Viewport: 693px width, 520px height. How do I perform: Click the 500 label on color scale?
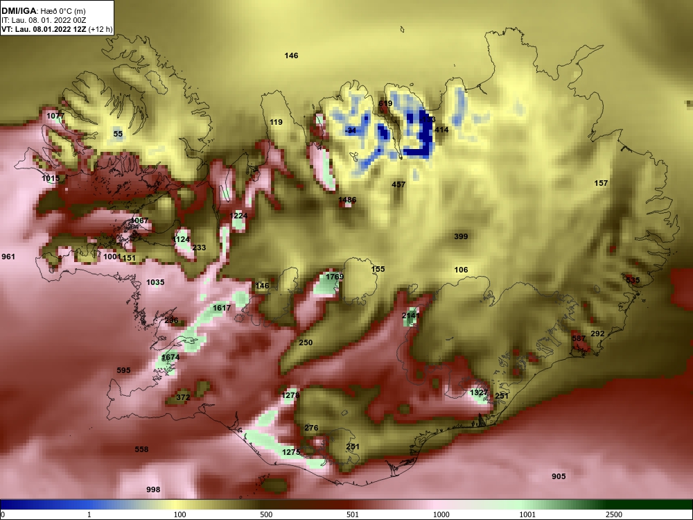(x=266, y=514)
